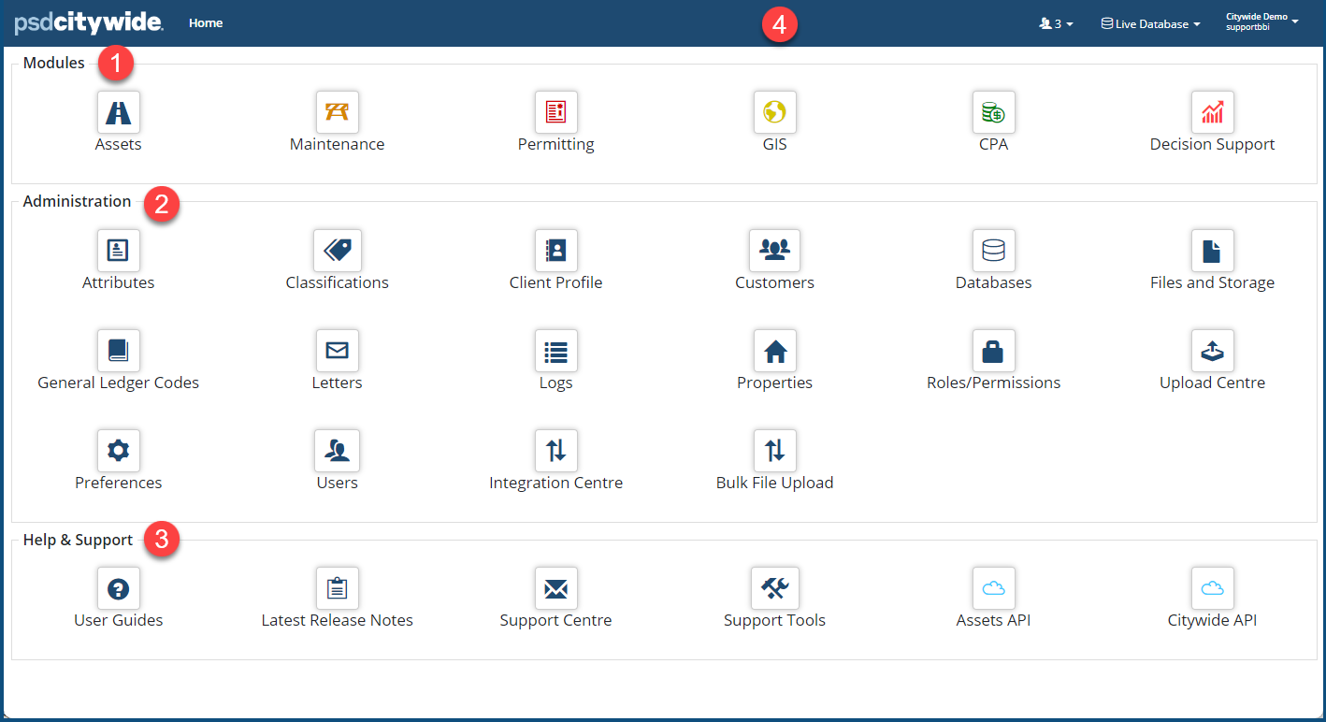The height and width of the screenshot is (722, 1326).
Task: Open the Maintenance module icon
Action: tap(338, 112)
